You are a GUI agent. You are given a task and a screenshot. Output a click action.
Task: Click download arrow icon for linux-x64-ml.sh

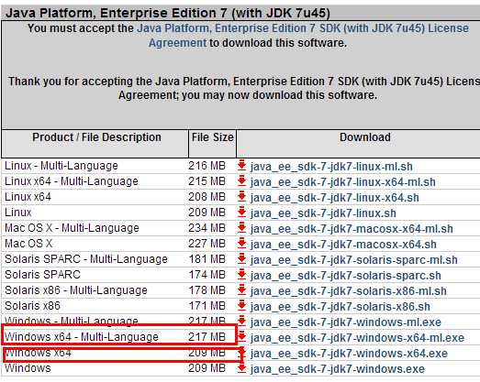[242, 180]
